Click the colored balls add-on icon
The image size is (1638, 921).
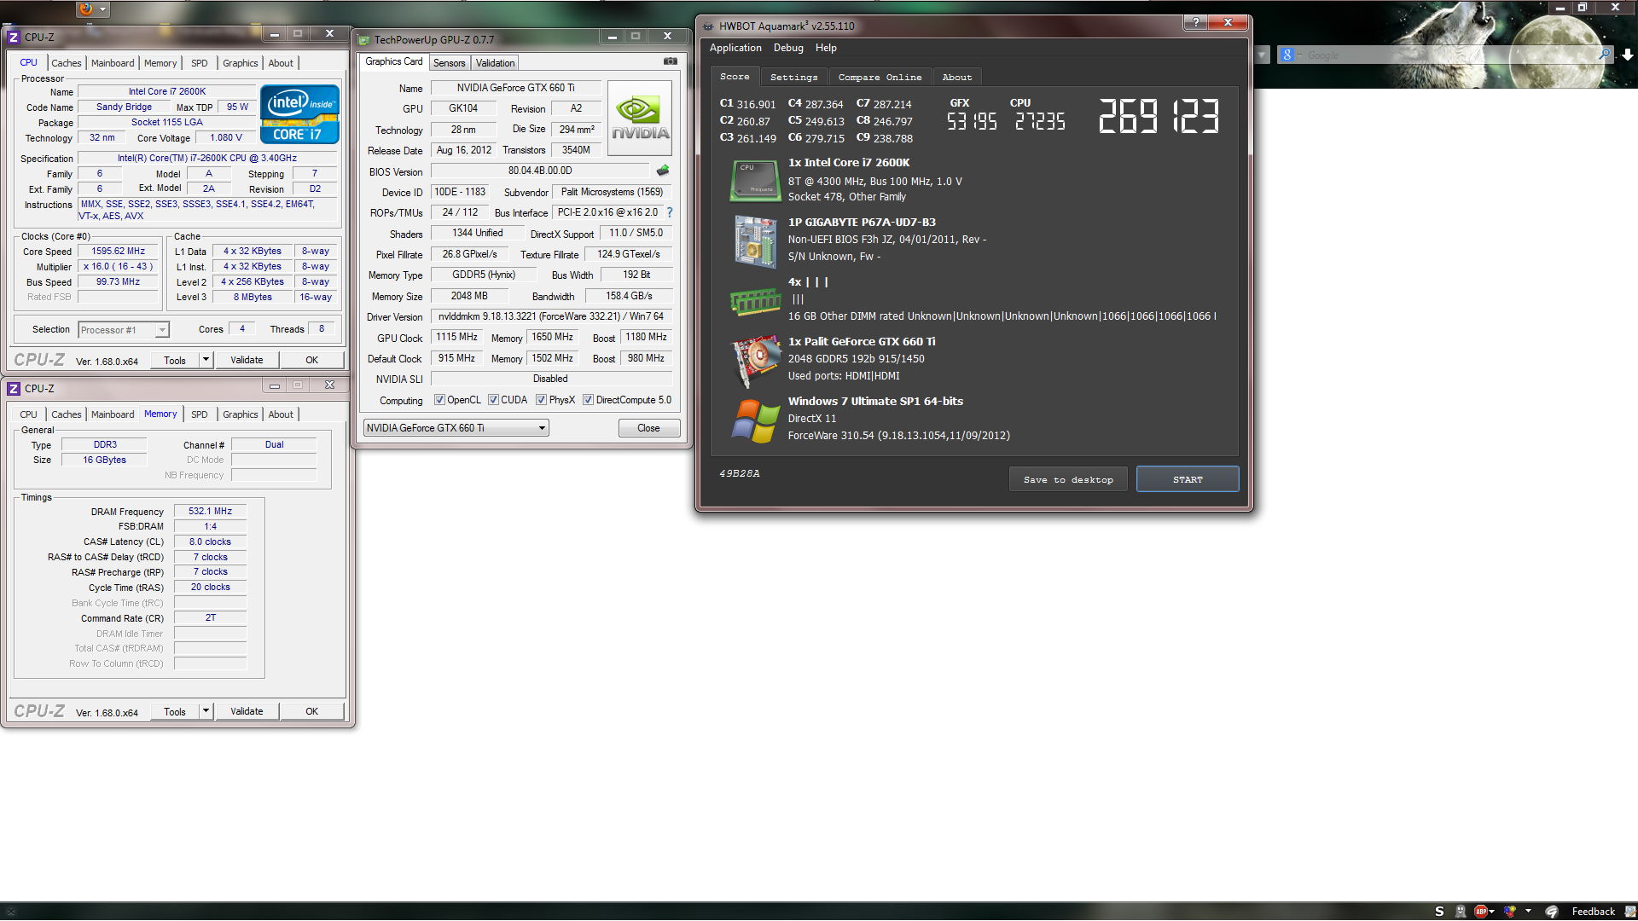[1509, 912]
